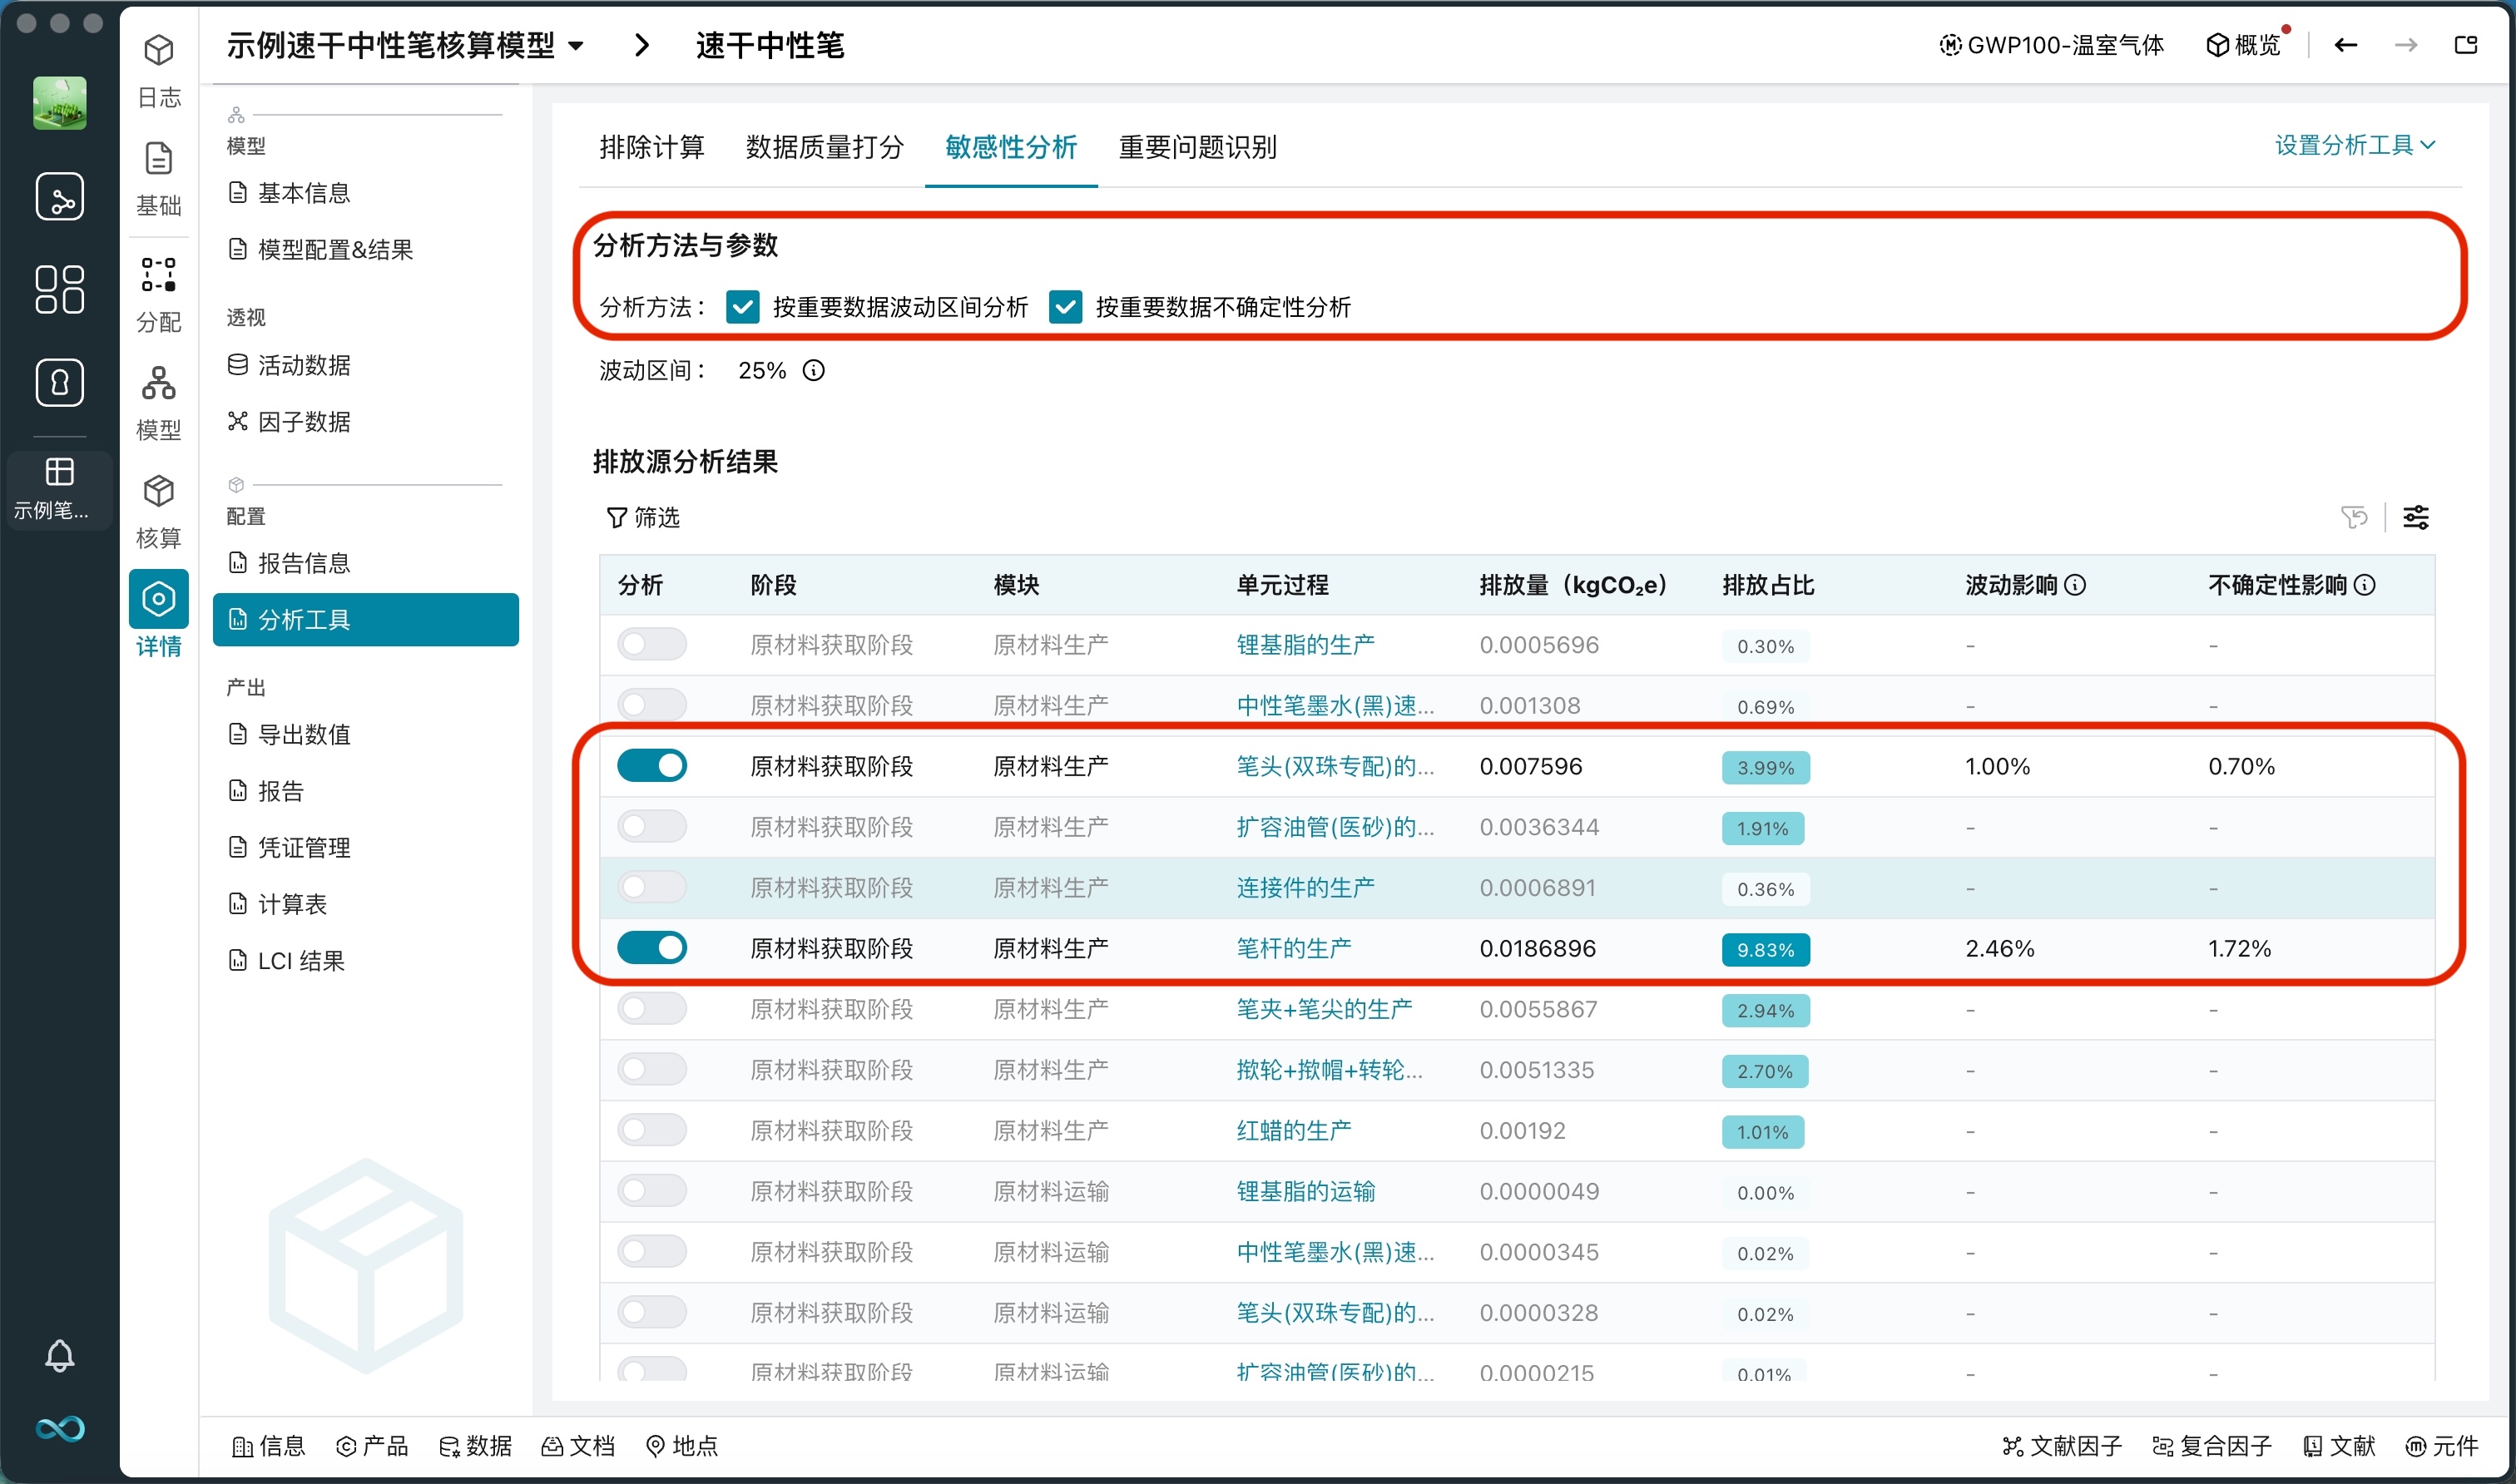The height and width of the screenshot is (1484, 2516).
Task: Open the 概览 overview panel at top right
Action: (x=2245, y=44)
